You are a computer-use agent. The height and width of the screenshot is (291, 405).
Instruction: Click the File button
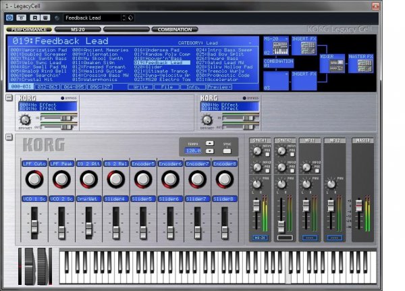(x=167, y=87)
